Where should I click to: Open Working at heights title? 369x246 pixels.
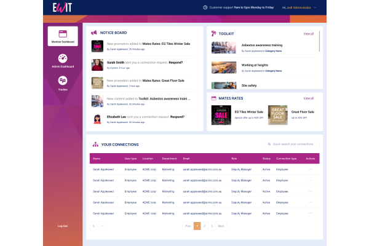point(255,65)
